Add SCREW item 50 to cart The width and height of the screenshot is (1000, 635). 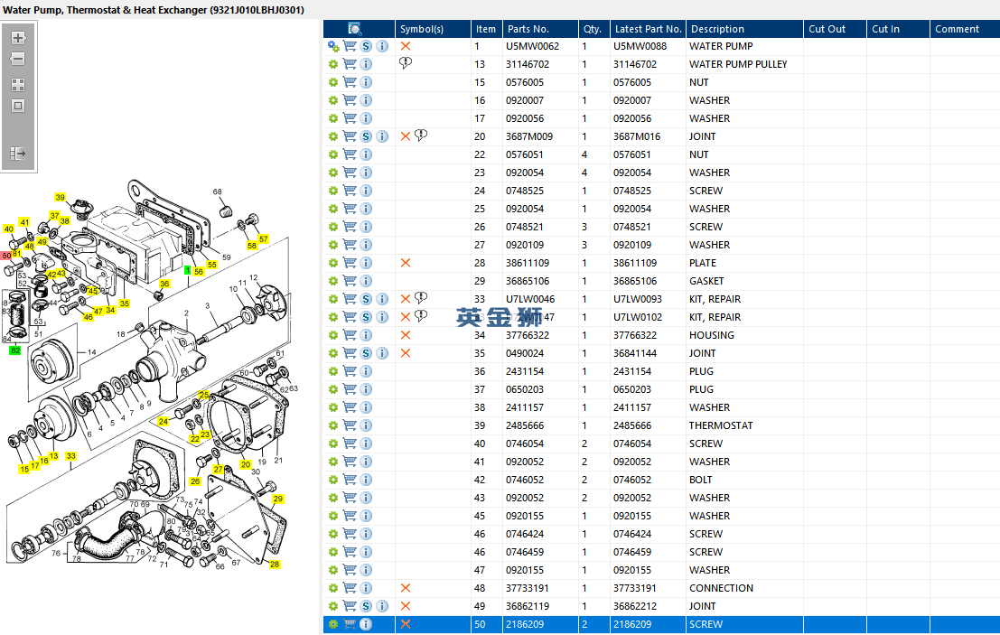(350, 624)
